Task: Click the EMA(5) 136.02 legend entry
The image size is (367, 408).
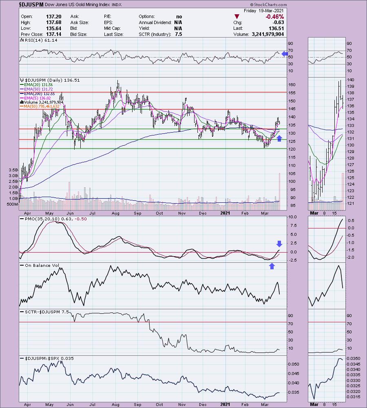Action: click(38, 98)
